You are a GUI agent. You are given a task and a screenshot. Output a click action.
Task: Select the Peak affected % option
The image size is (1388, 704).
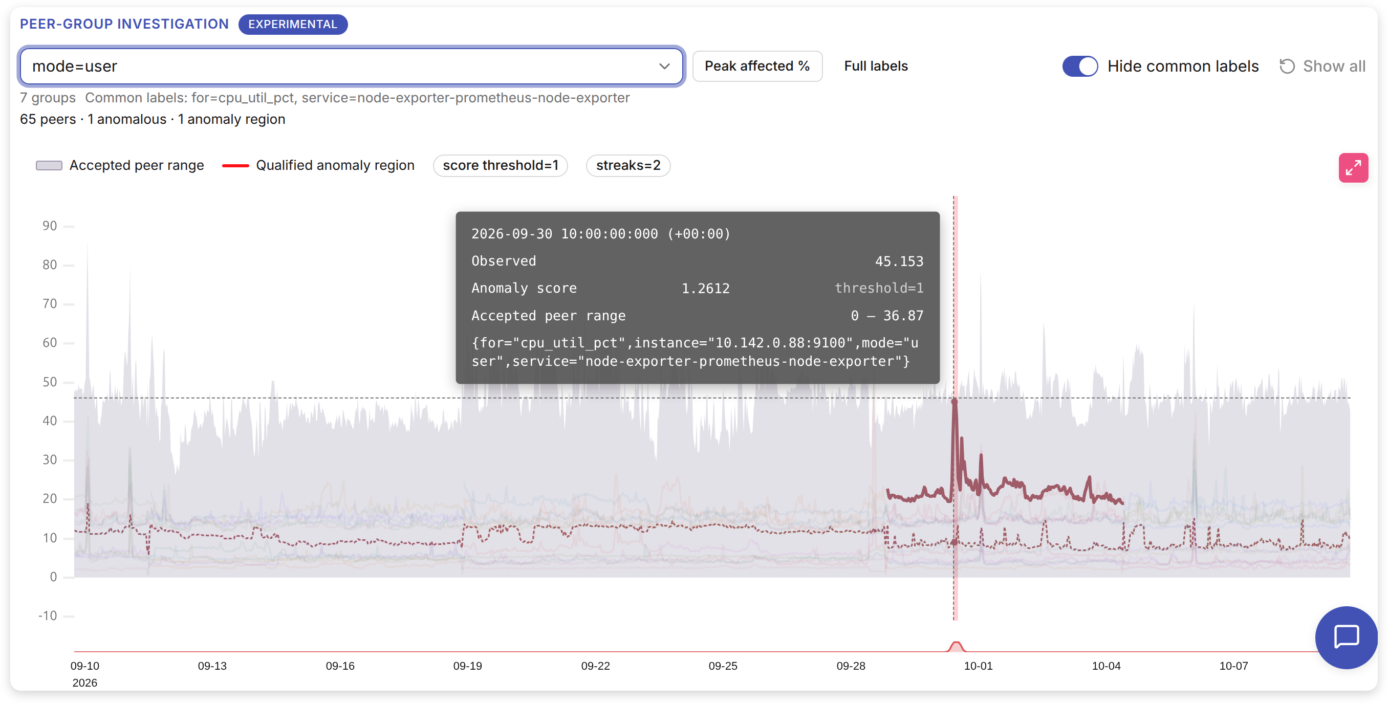coord(757,66)
